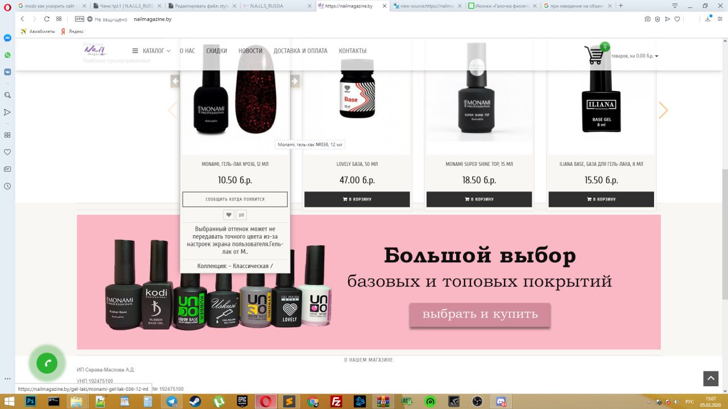Add Monami №036 to compare list
728x409 pixels.
point(241,215)
